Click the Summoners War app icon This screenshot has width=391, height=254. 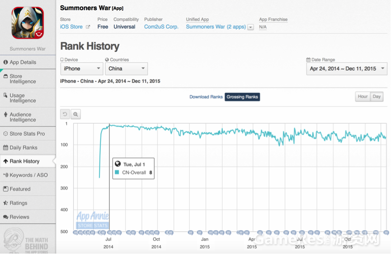[x=28, y=23]
